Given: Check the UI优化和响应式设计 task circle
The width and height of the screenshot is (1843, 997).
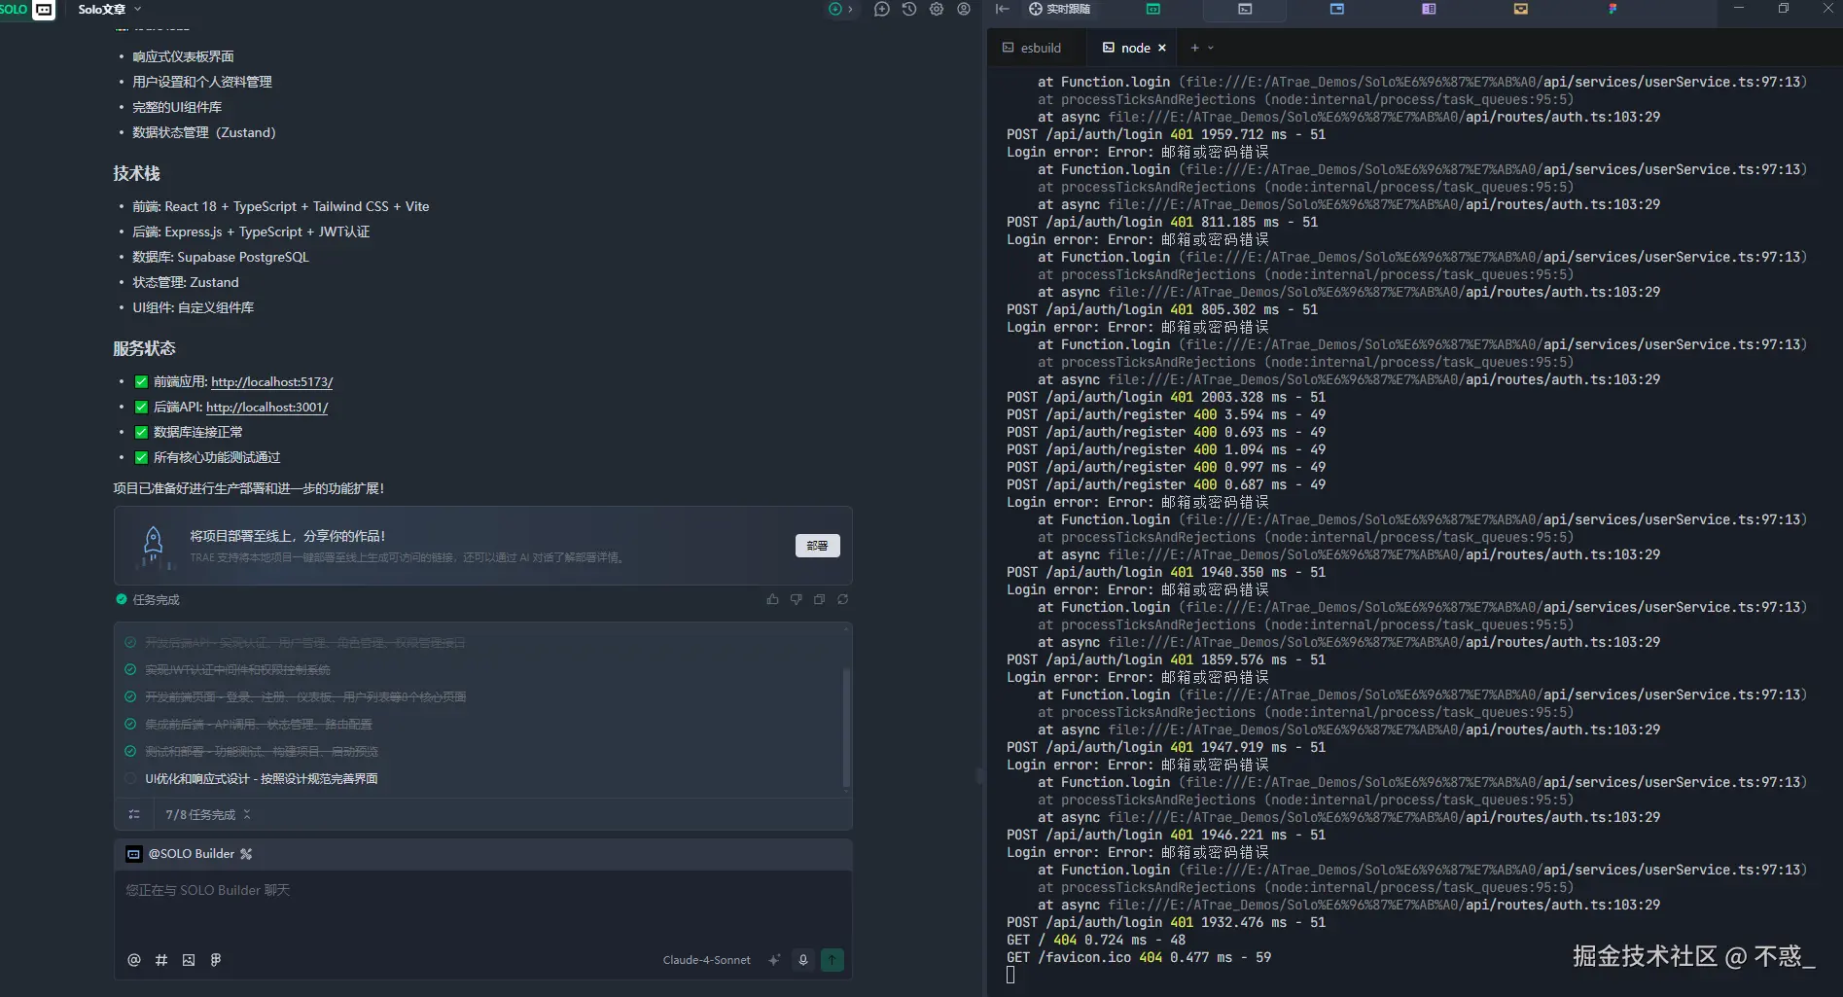Looking at the screenshot, I should click(130, 778).
